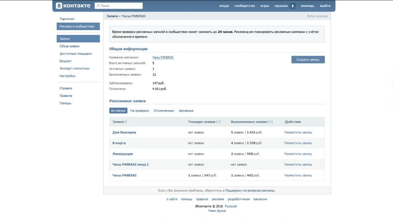Click Разместить запись for 8 марта
393x220 pixels.
pos(298,143)
